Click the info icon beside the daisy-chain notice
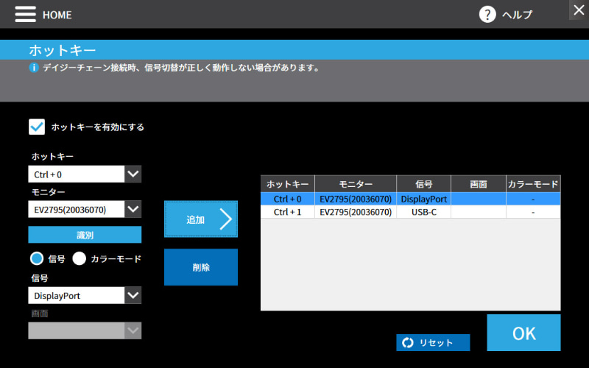Viewport: 589px width, 368px height. (34, 68)
